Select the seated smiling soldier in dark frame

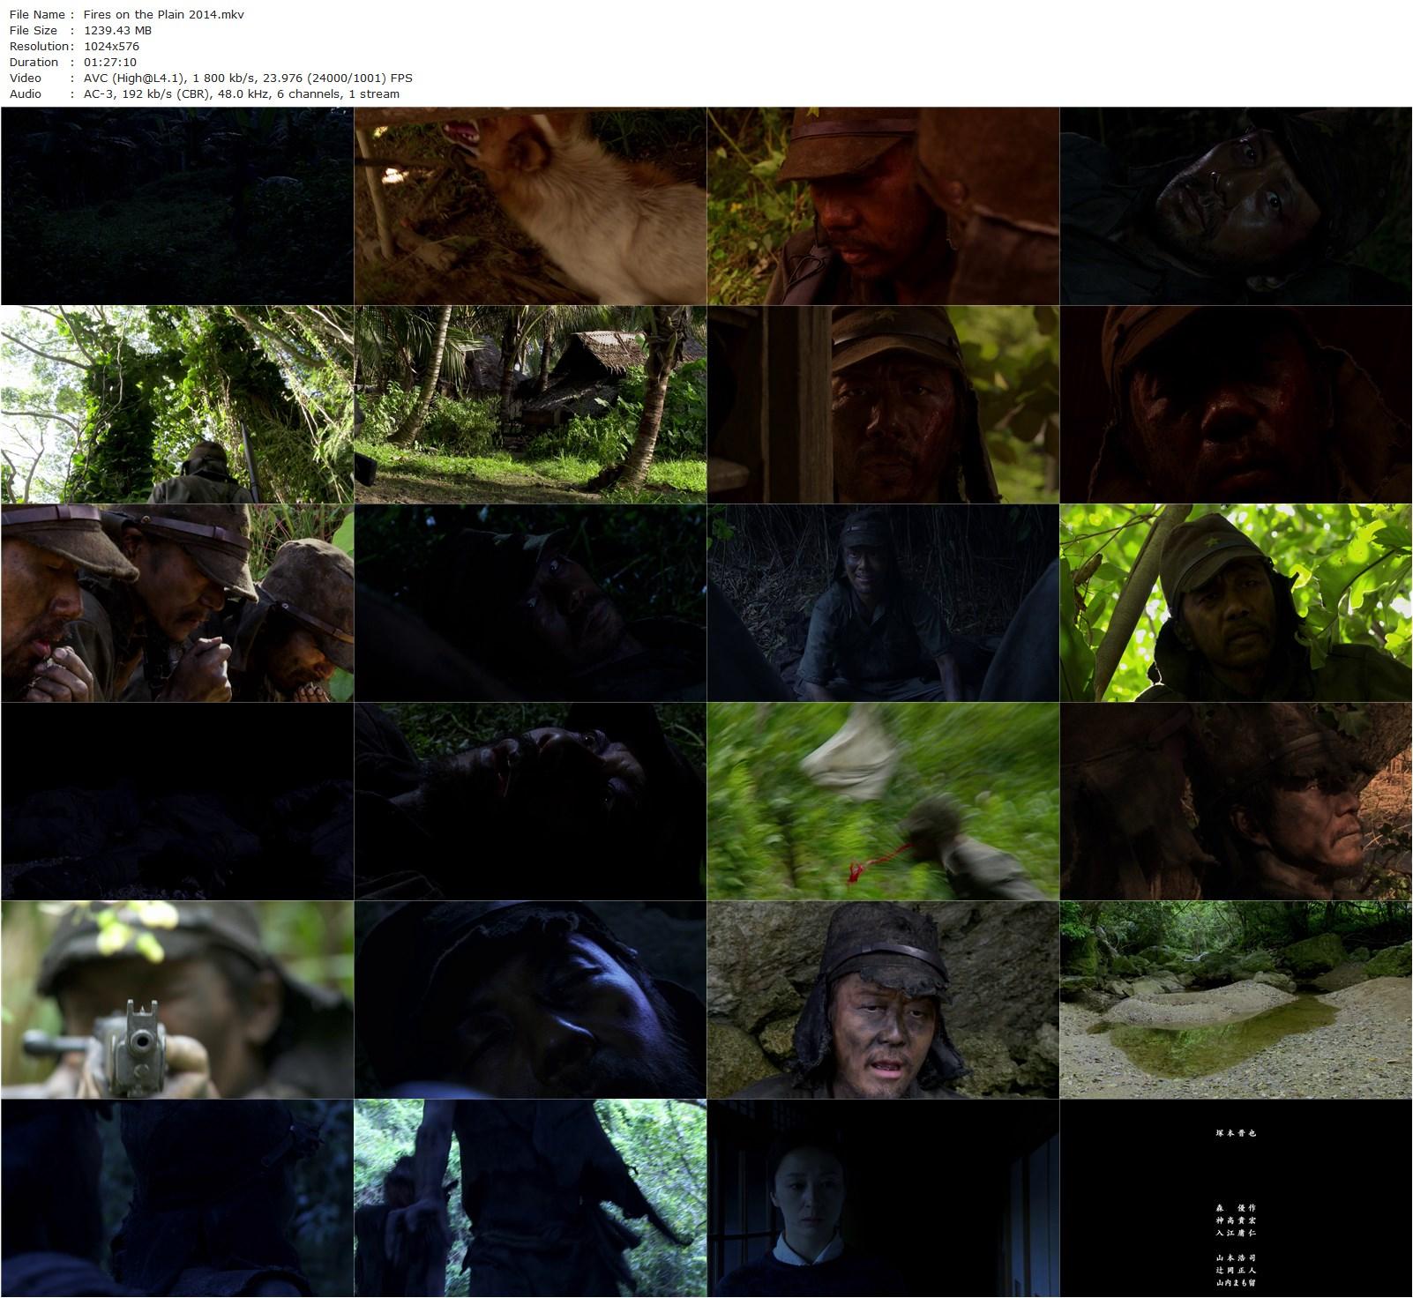pos(883,603)
